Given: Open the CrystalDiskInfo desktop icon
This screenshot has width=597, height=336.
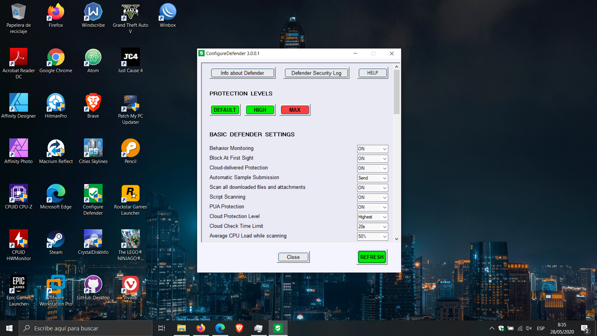Looking at the screenshot, I should click(93, 239).
